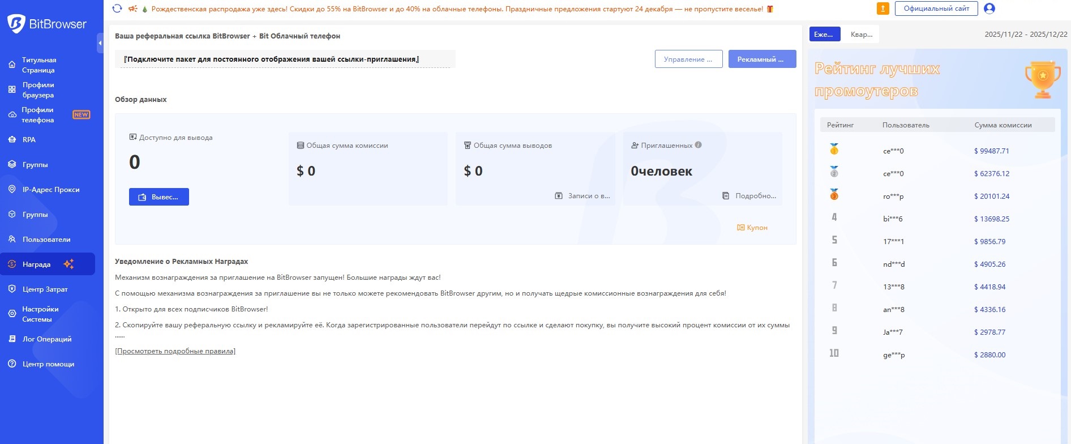Collapse the sidebar with the arrow handle
This screenshot has width=1071, height=444.
coord(100,43)
